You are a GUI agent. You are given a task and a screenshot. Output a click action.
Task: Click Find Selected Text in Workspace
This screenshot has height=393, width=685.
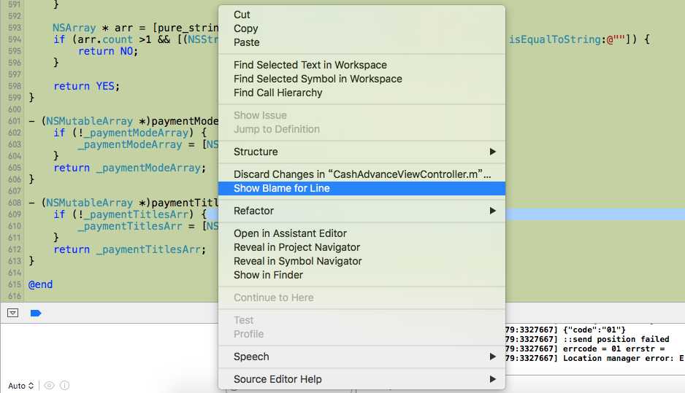[310, 65]
